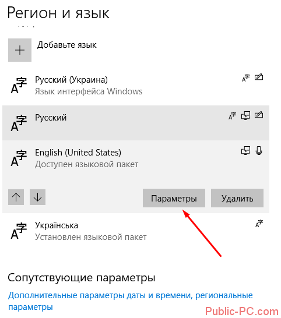
Task: Click text-to-speech icon in Русский (Украина) row
Action: pyautogui.click(x=245, y=78)
